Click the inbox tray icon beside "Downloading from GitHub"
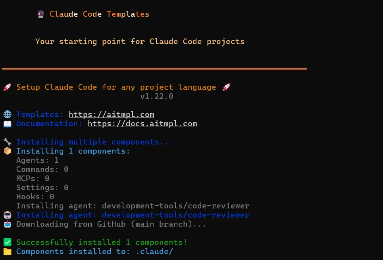The image size is (383, 260). point(7,224)
